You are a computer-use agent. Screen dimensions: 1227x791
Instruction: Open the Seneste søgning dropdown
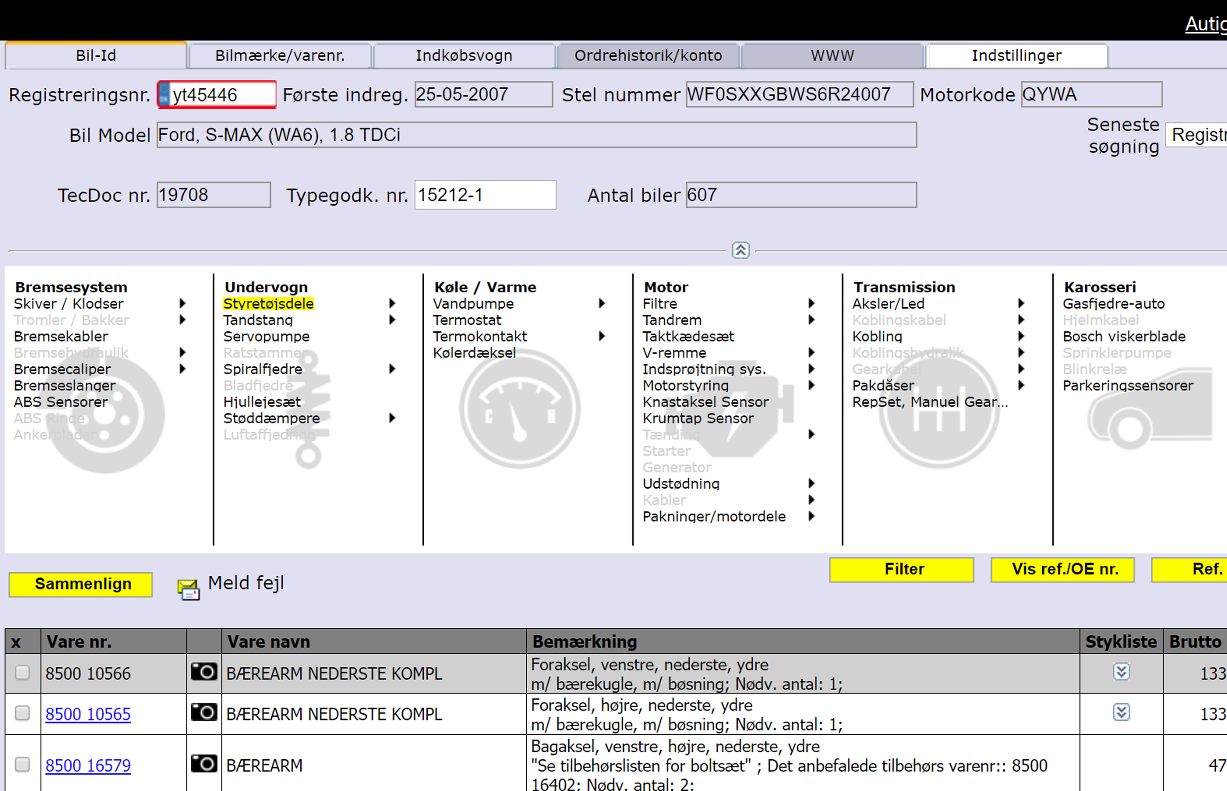(x=1197, y=135)
